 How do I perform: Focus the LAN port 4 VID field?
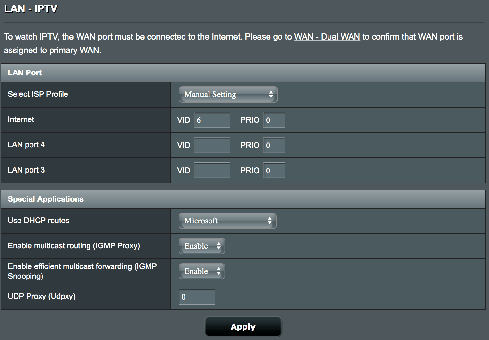click(x=212, y=145)
